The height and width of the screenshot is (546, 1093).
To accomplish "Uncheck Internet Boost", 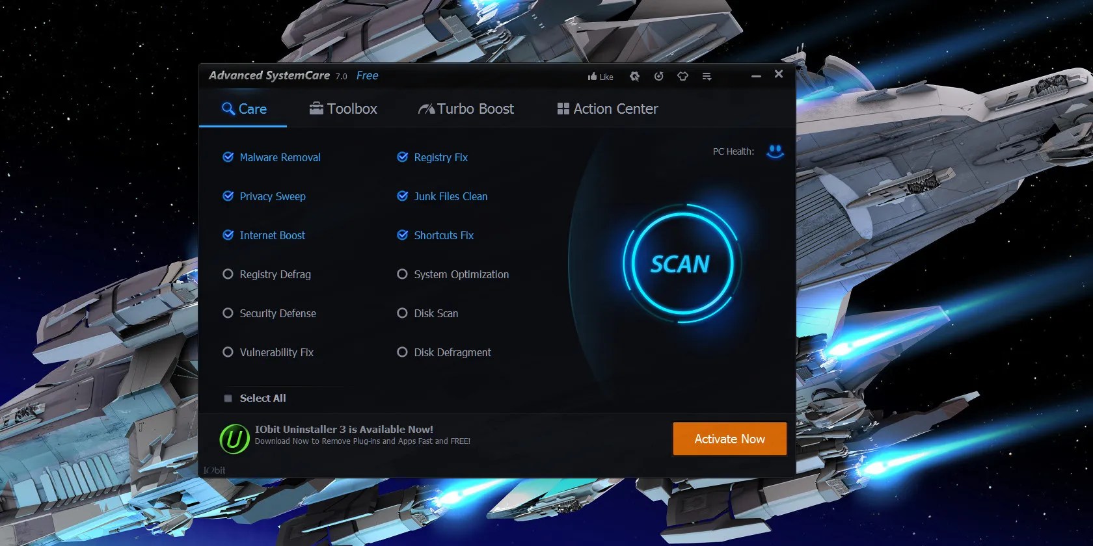I will click(x=228, y=235).
